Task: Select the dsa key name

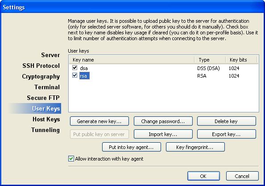Action: pyautogui.click(x=84, y=68)
